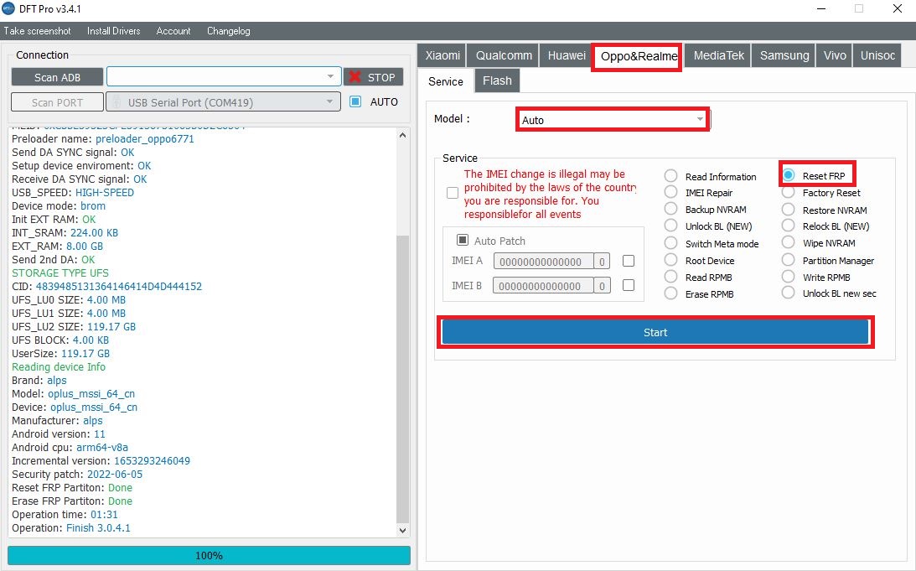The height and width of the screenshot is (571, 916).
Task: Select the Erase RPMB option
Action: [670, 293]
